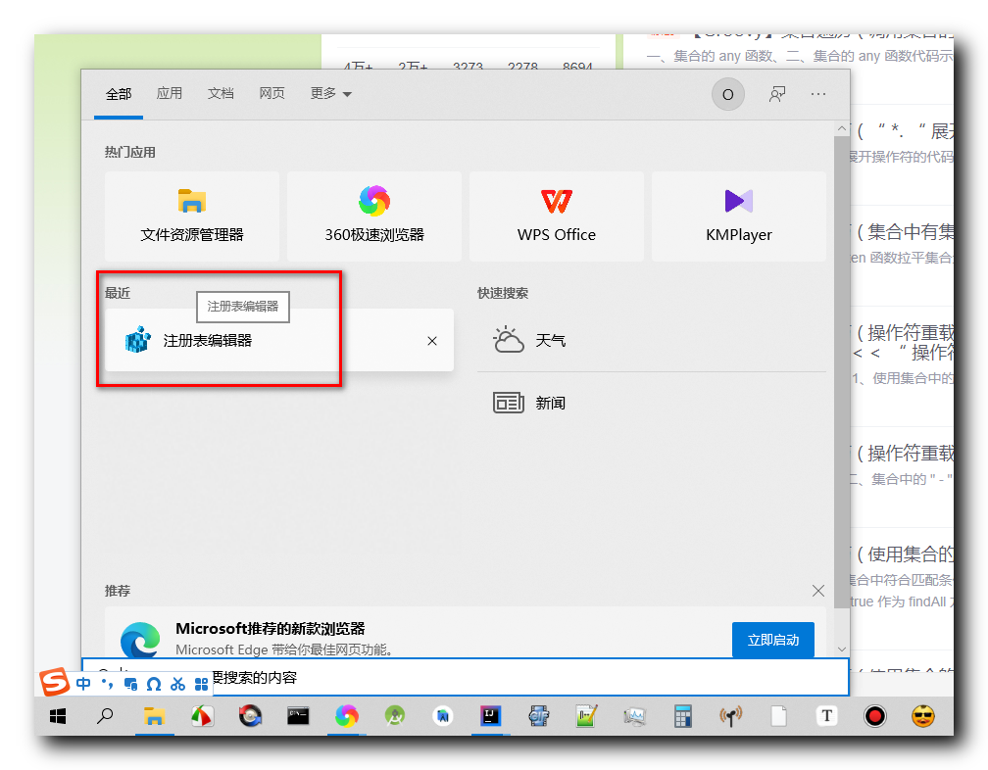988x770 pixels.
Task: Click the feedback icon beside the avatar
Action: [776, 94]
